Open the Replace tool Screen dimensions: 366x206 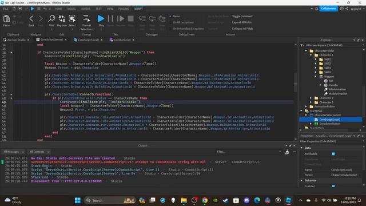click(62, 19)
